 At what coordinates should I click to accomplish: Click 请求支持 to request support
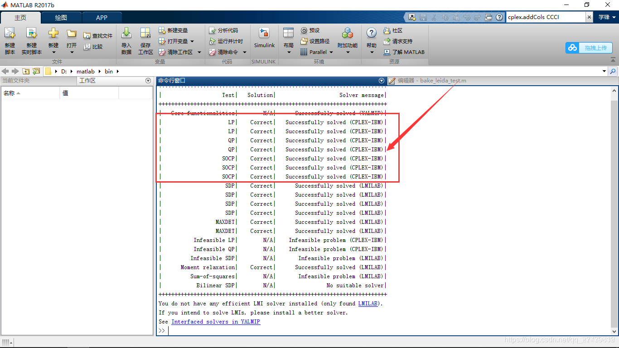[398, 41]
